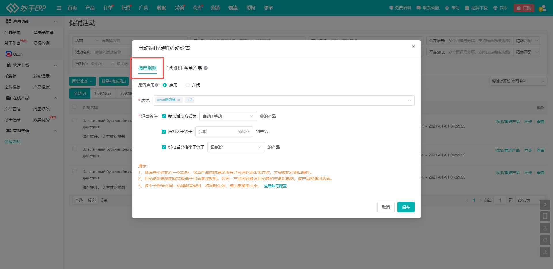The image size is (553, 269).
Task: Expand the 店铺 selector dropdown arrow
Action: pyautogui.click(x=409, y=101)
